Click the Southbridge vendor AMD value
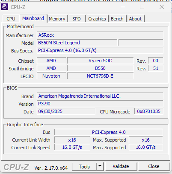 tap(51, 68)
